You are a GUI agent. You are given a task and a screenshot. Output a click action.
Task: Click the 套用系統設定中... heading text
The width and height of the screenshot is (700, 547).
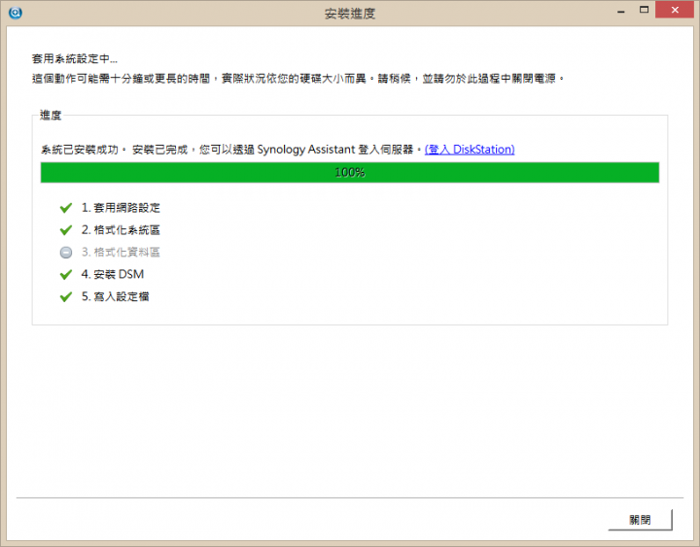(x=75, y=59)
